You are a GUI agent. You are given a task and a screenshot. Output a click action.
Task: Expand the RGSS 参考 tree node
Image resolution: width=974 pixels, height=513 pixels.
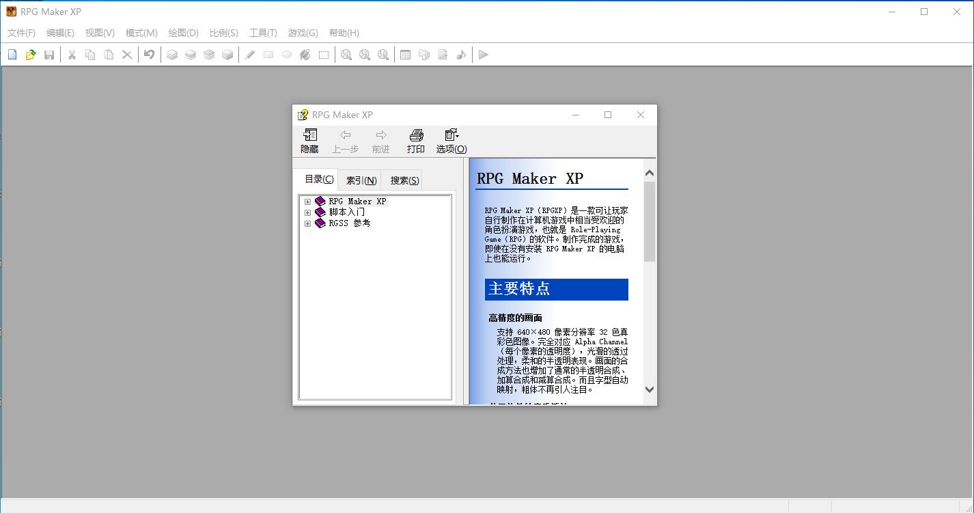pos(307,223)
